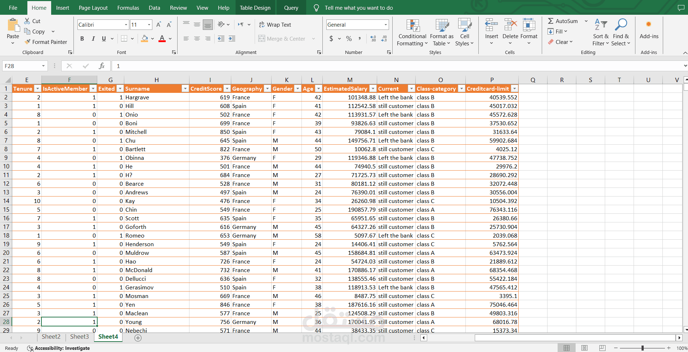Open the Find & Select menu
688x352 pixels.
621,32
